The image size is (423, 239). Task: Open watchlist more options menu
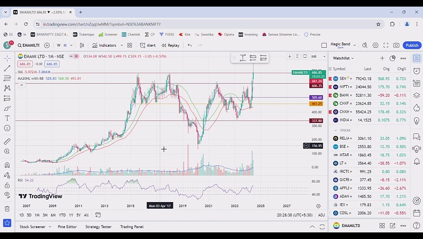click(403, 58)
